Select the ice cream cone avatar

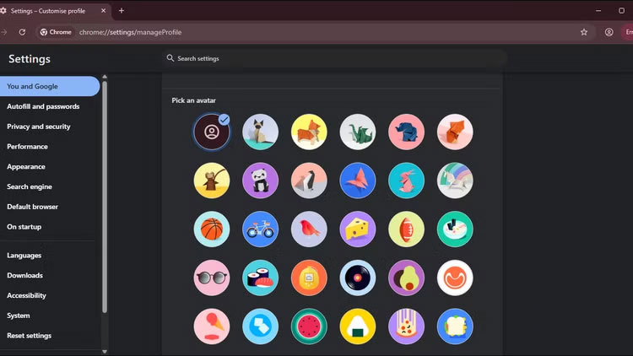pyautogui.click(x=212, y=326)
